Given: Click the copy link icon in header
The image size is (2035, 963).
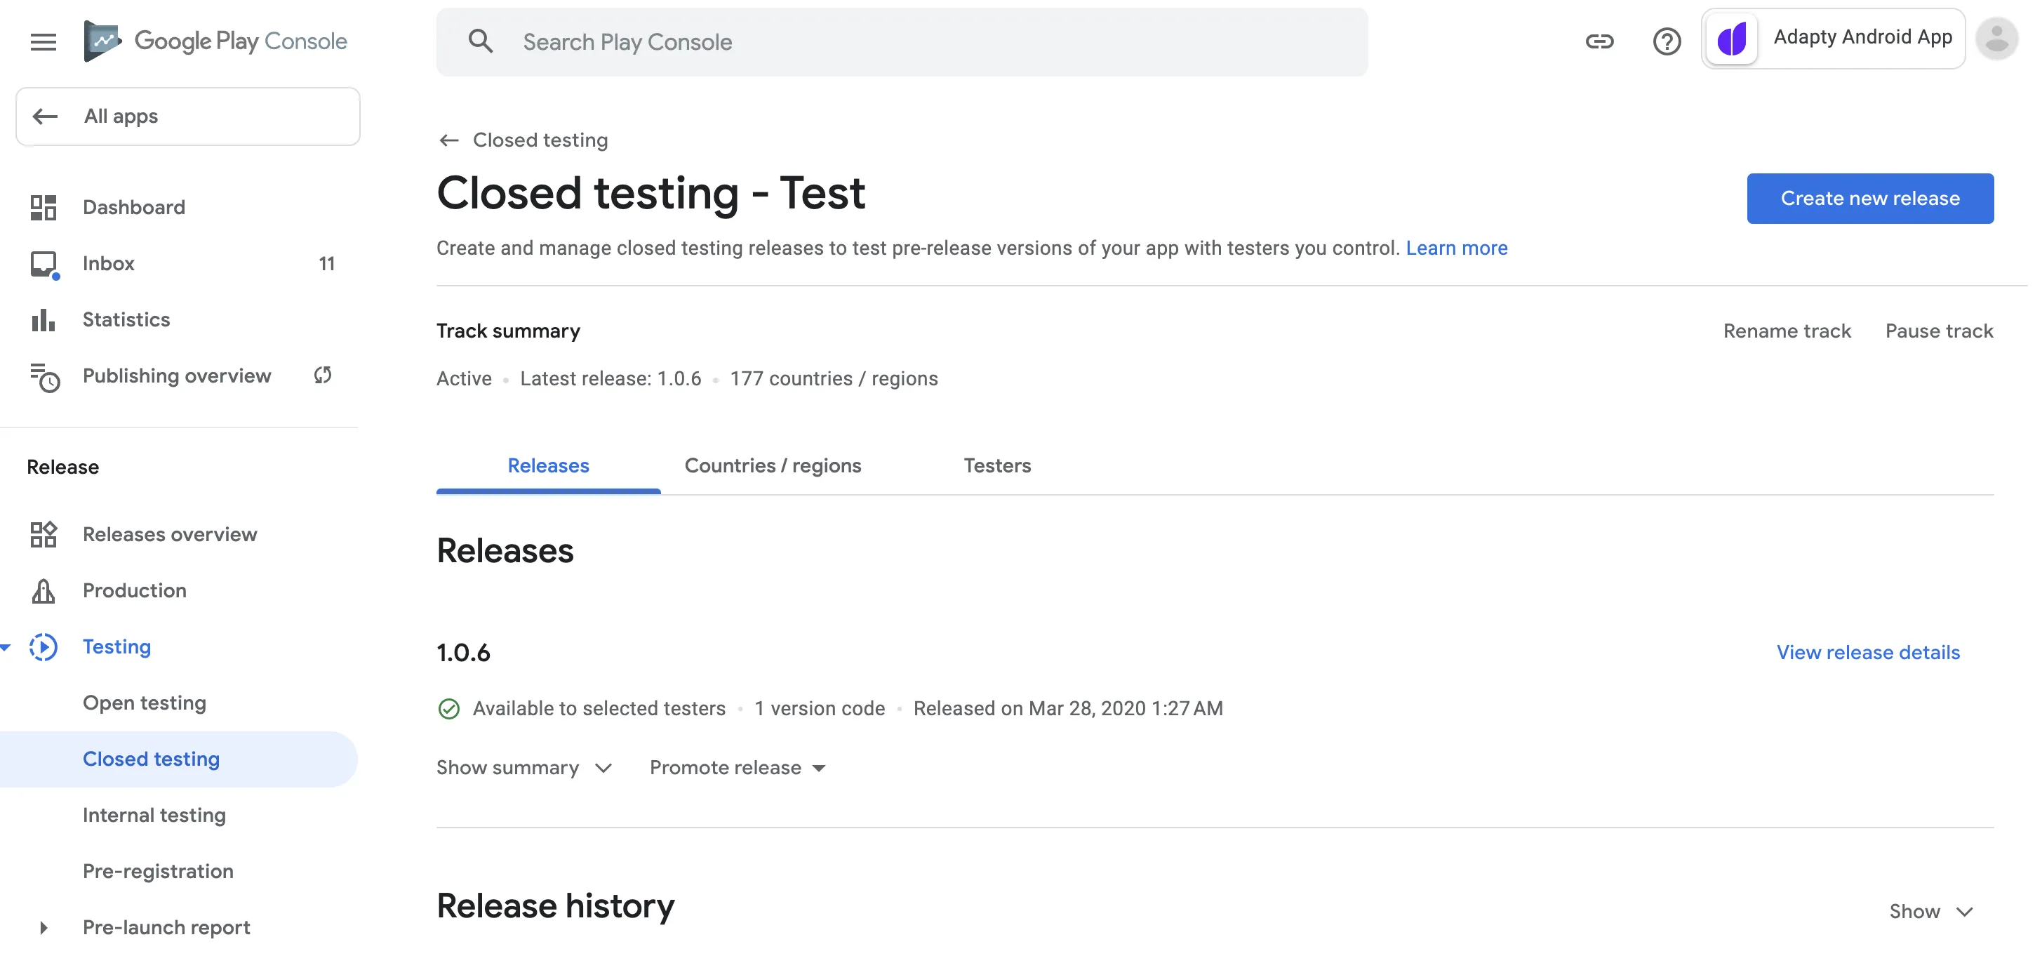Looking at the screenshot, I should click(x=1599, y=41).
